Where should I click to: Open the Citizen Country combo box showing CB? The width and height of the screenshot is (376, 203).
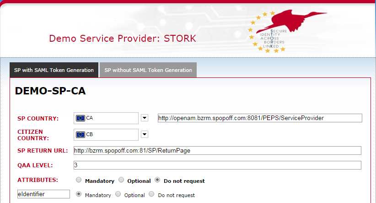(x=106, y=135)
